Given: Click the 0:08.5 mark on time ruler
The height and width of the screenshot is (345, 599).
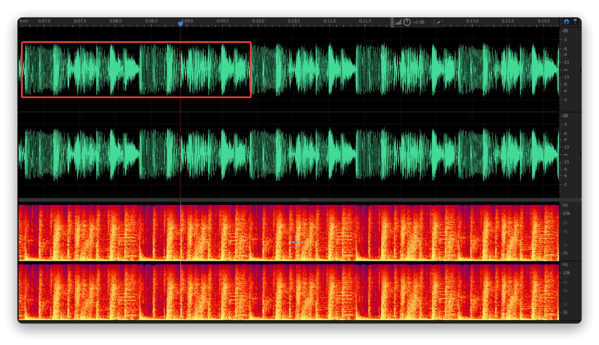Looking at the screenshot, I should click(151, 21).
